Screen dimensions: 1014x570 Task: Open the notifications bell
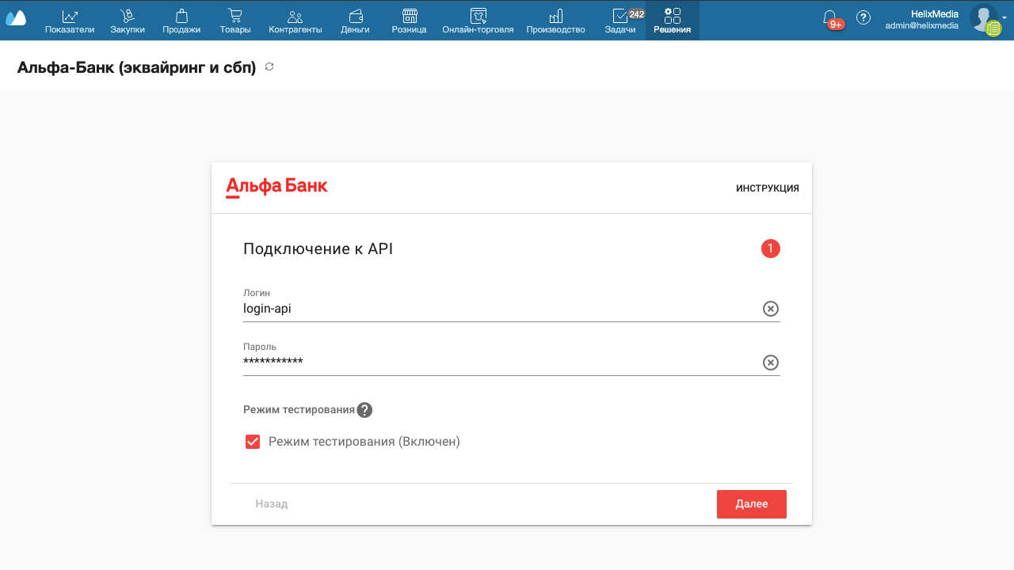click(x=829, y=18)
